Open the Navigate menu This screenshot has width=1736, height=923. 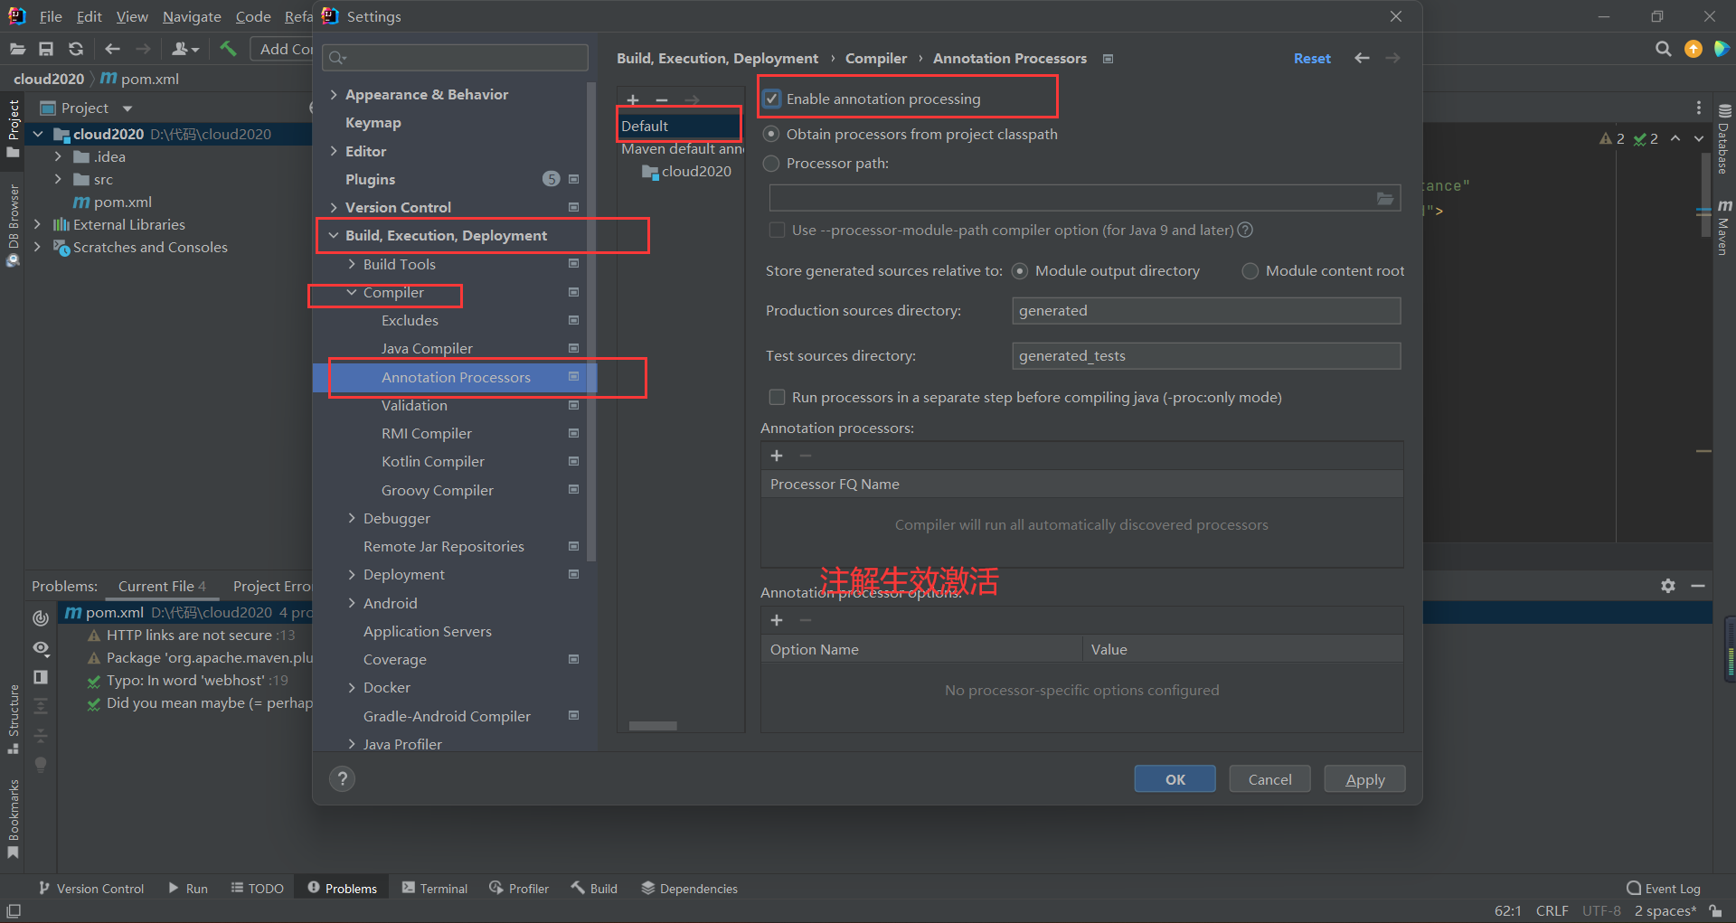coord(192,16)
